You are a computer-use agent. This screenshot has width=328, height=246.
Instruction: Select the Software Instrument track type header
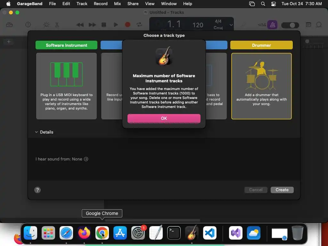coord(66,45)
